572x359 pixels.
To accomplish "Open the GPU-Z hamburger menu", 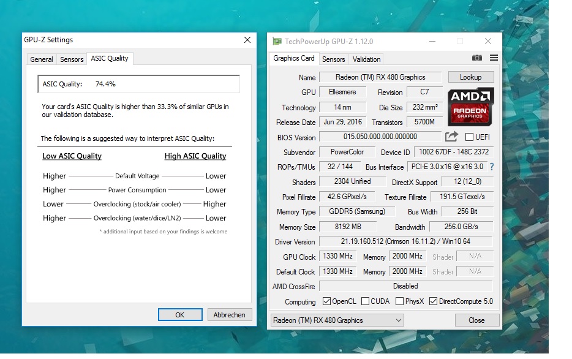I will [494, 58].
